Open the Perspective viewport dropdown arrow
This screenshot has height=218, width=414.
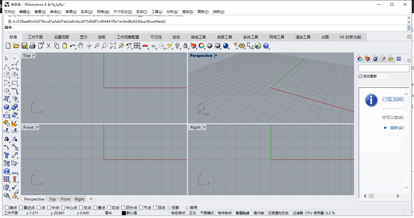point(216,55)
